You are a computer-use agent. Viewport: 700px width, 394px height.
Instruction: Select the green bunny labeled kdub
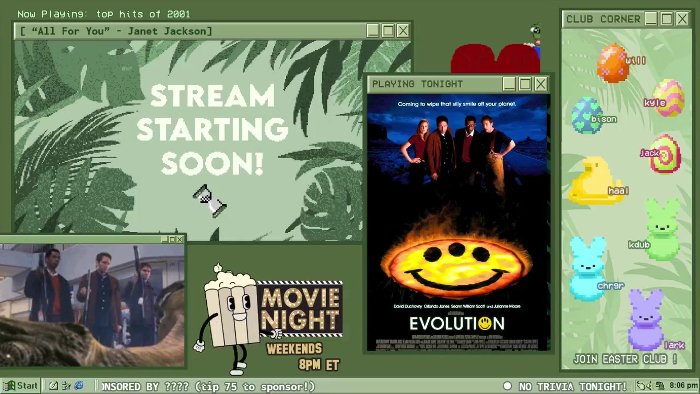click(663, 229)
